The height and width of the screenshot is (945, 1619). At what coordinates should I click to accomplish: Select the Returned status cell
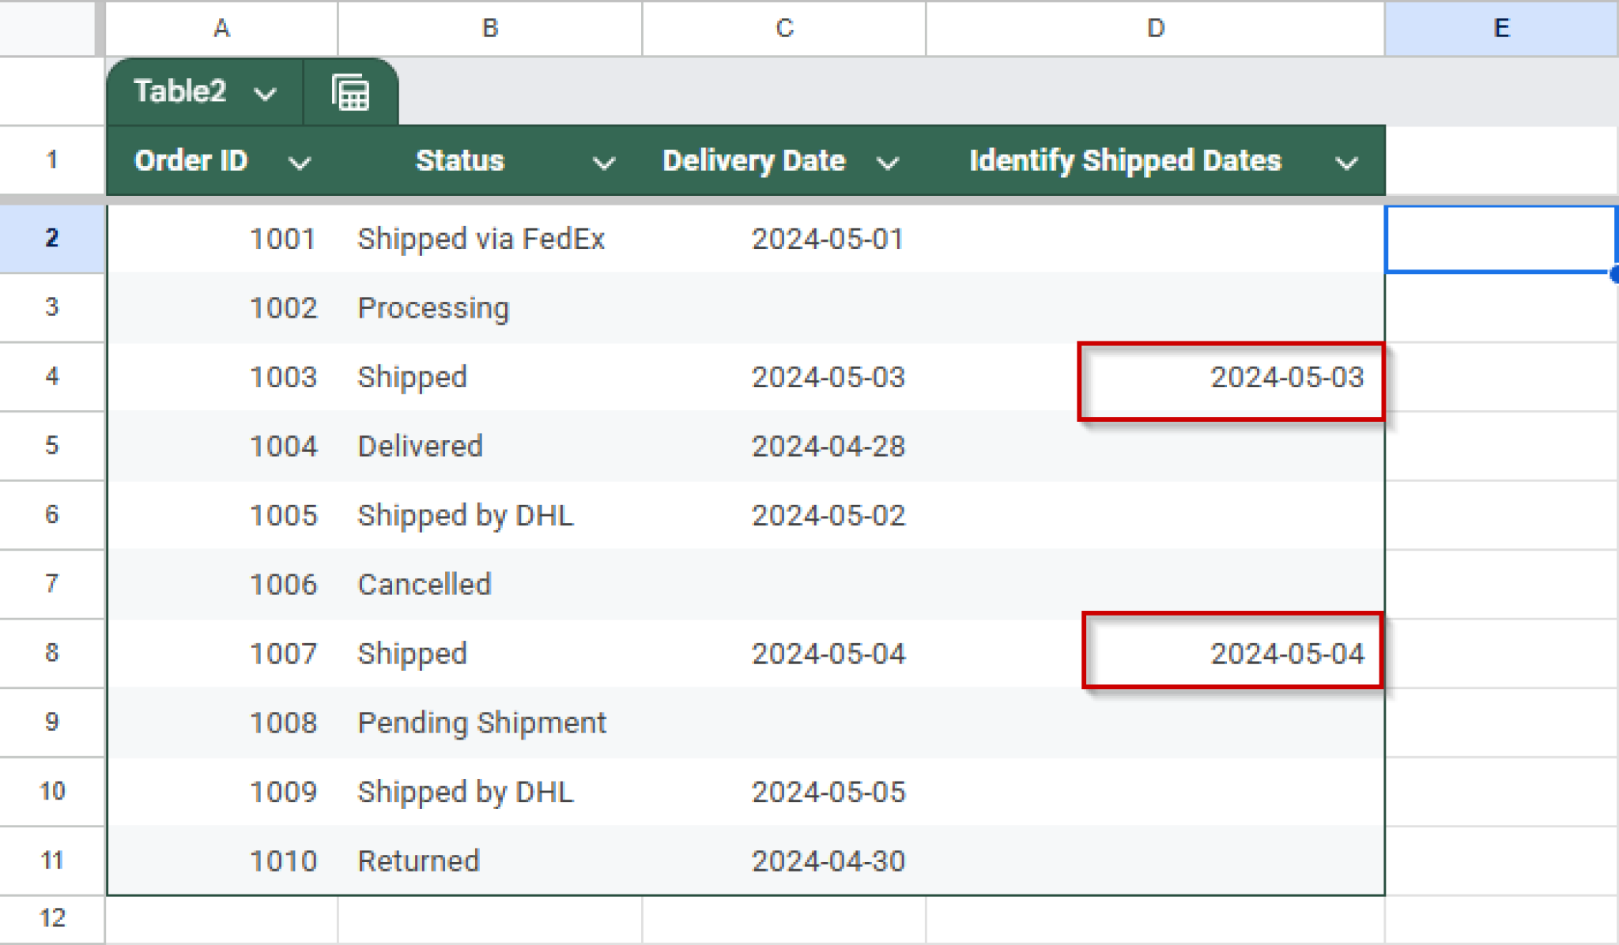pos(418,860)
